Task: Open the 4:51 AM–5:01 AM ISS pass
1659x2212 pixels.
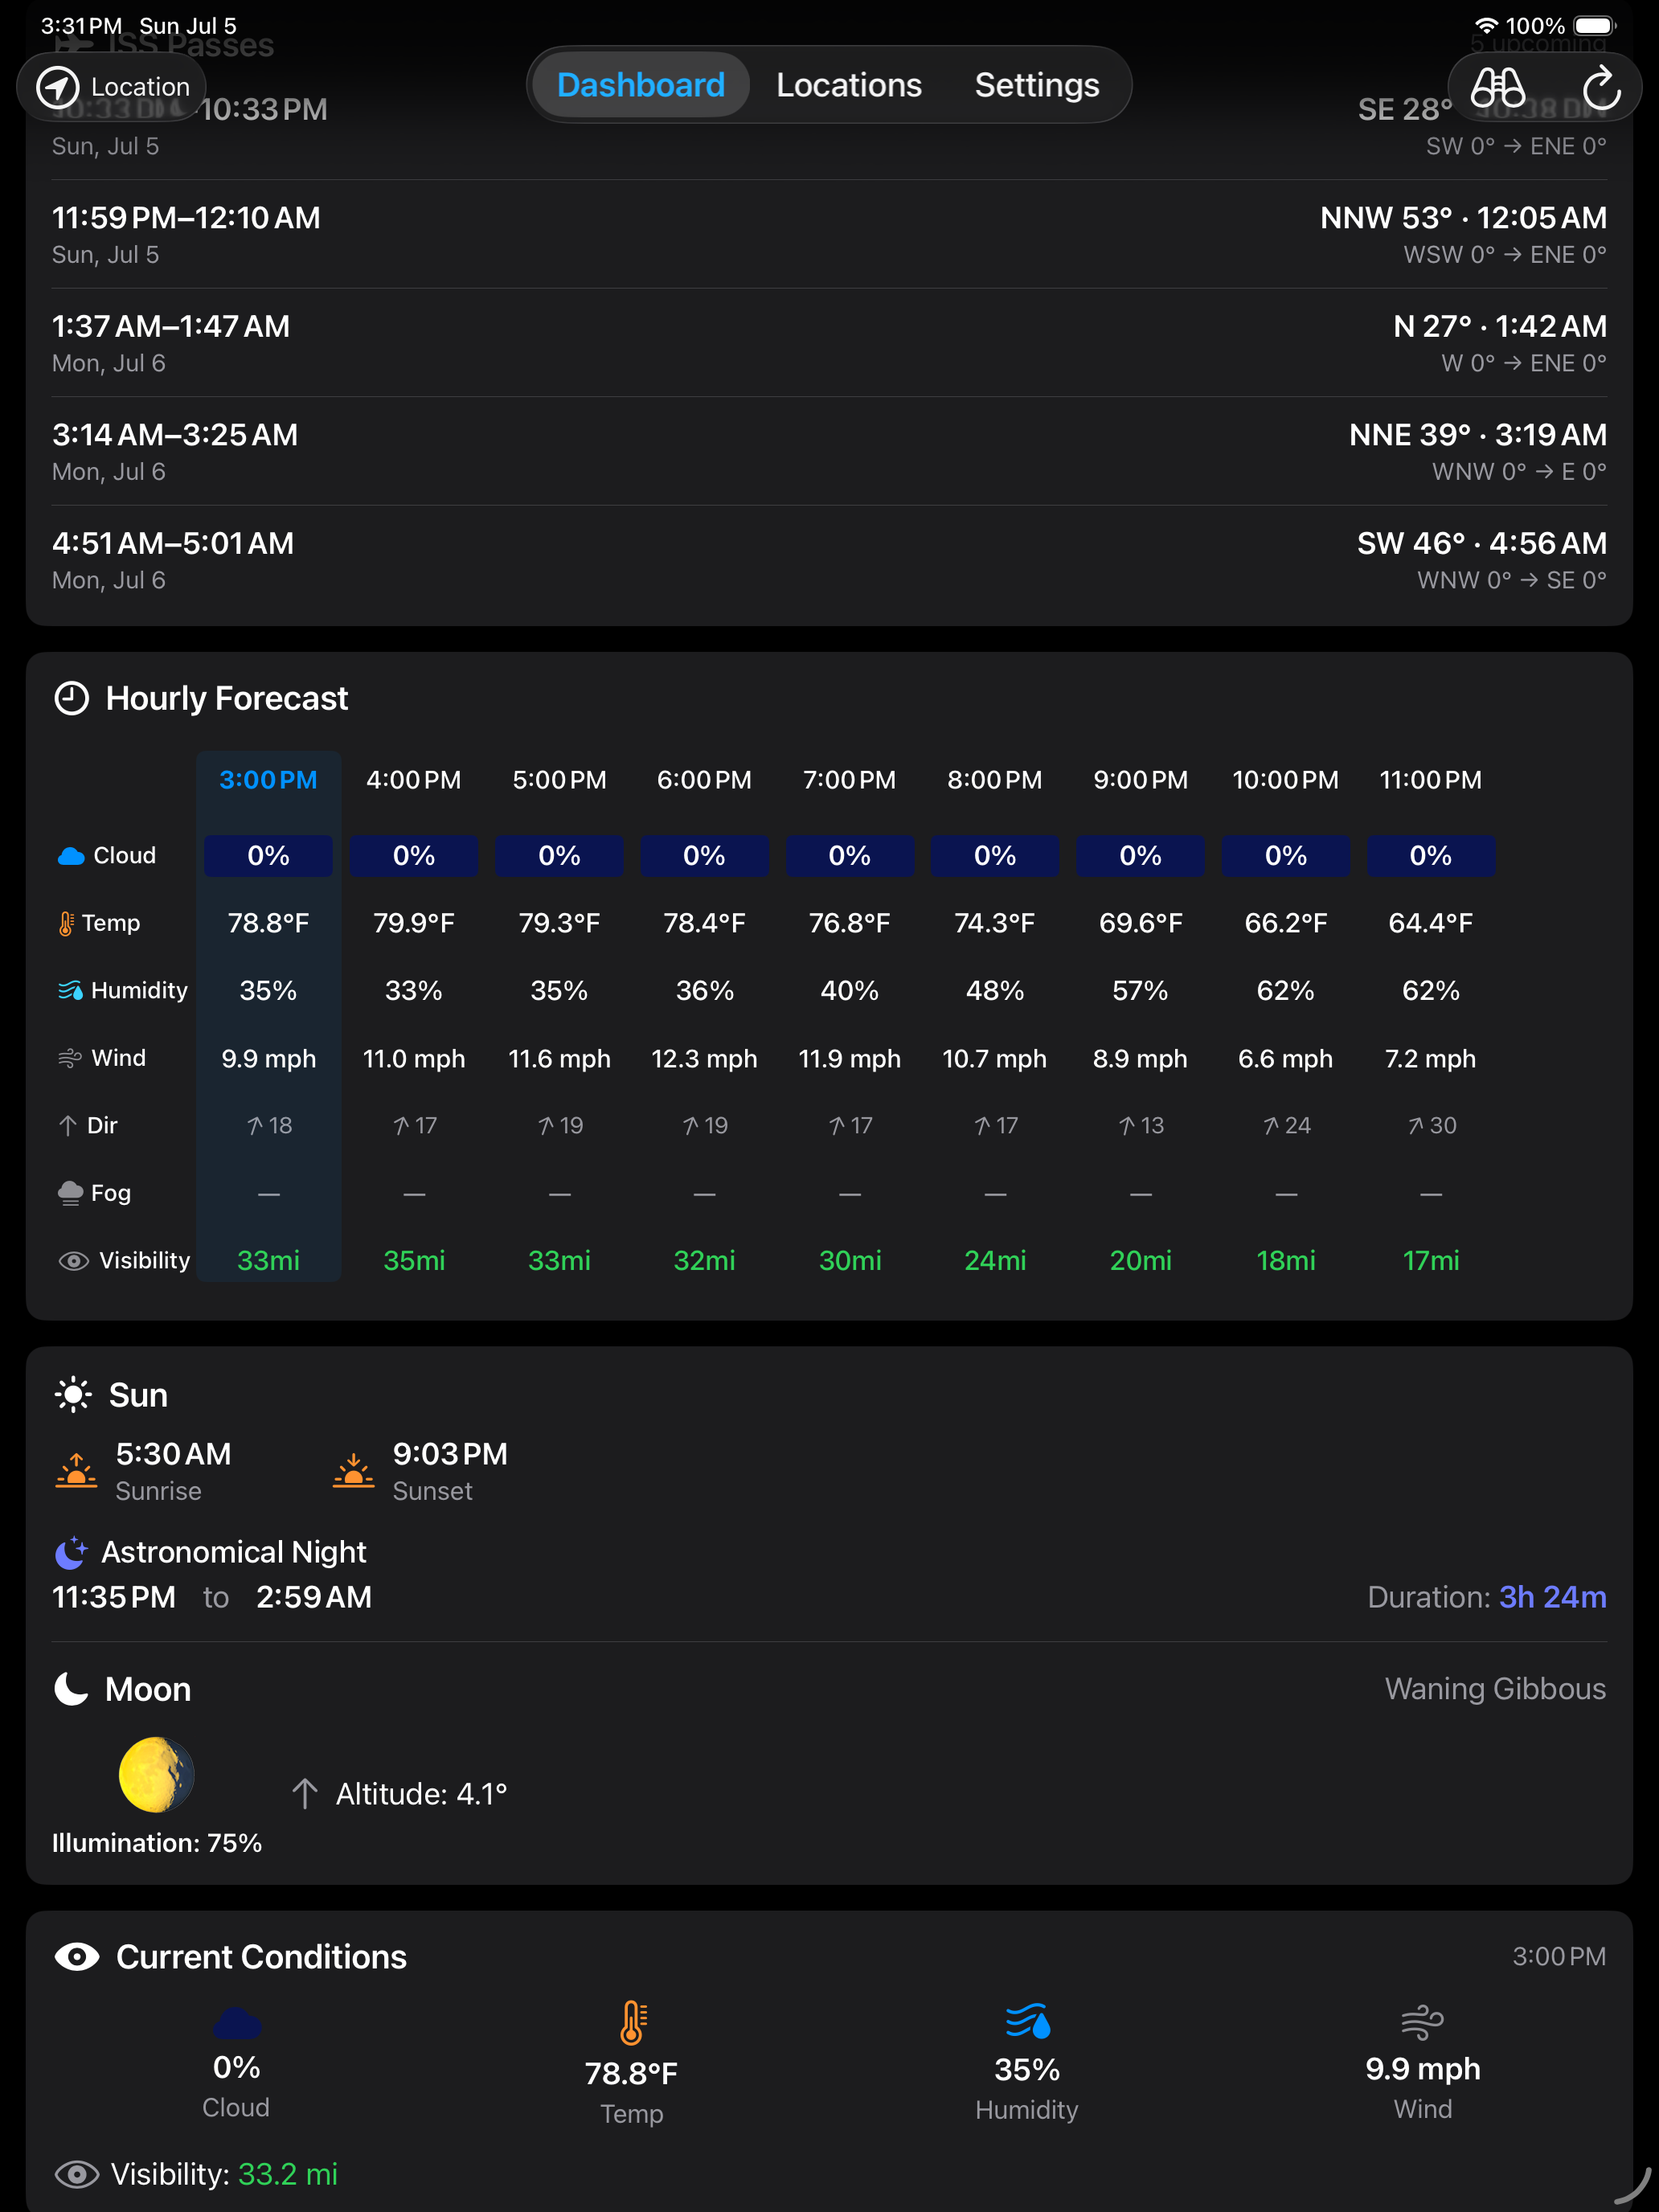Action: click(x=829, y=560)
